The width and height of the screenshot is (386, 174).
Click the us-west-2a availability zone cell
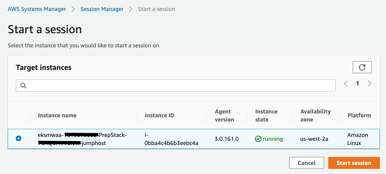[x=314, y=139]
